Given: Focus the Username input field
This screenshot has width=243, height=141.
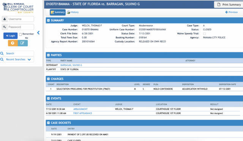Looking at the screenshot, I should pyautogui.click(x=21, y=19).
